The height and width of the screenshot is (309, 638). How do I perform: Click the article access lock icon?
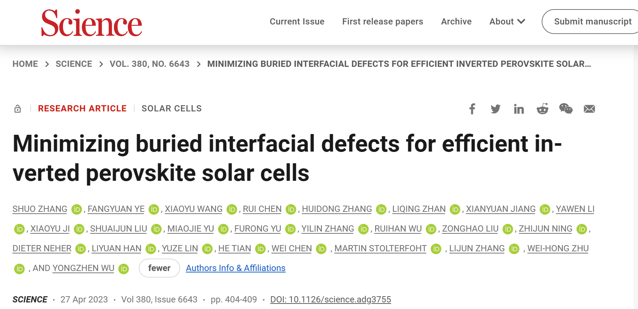click(18, 109)
